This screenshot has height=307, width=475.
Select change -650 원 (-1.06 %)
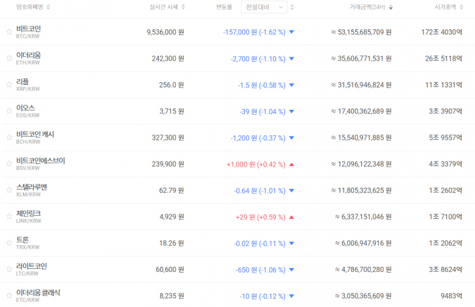click(x=261, y=270)
